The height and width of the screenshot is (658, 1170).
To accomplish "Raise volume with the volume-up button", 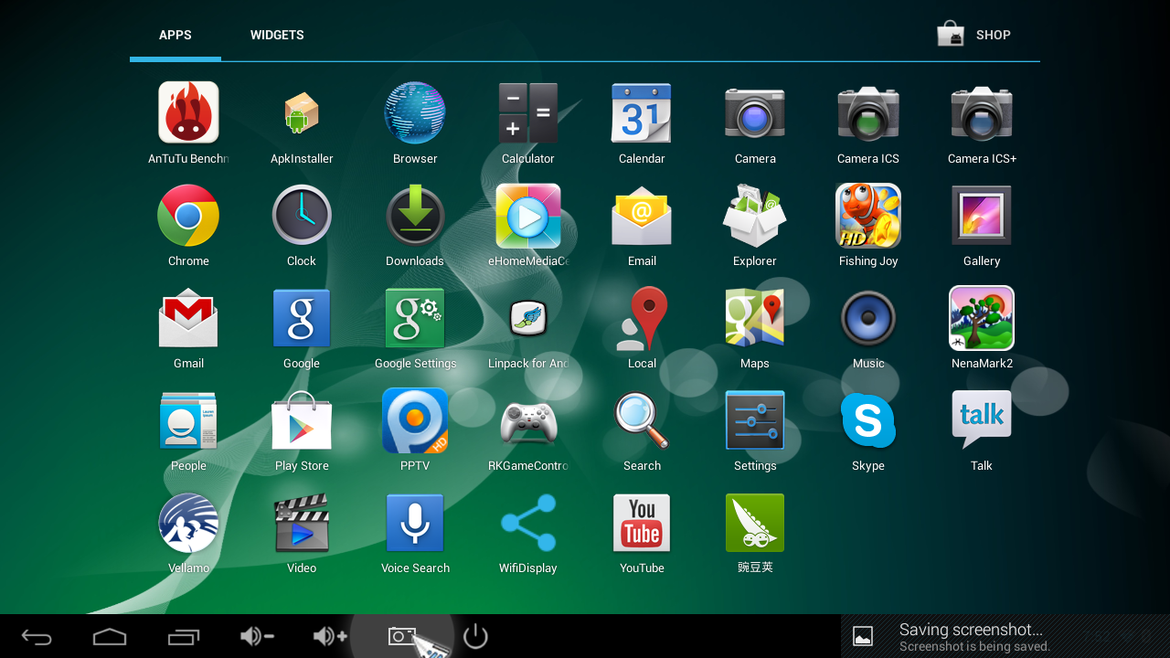I will pyautogui.click(x=330, y=636).
